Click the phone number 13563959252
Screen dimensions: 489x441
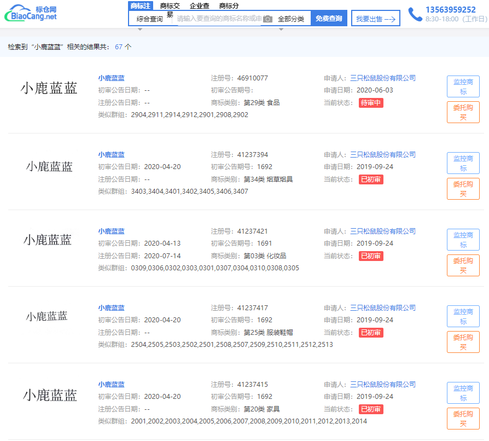click(x=451, y=10)
